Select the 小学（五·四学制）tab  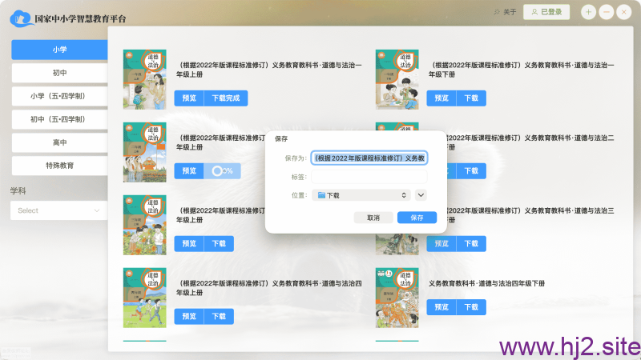click(x=59, y=96)
